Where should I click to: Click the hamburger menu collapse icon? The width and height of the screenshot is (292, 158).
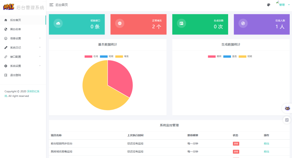point(51,5)
